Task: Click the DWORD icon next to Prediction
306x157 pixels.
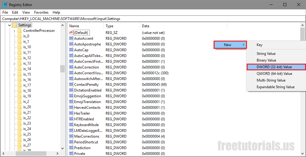Action: pos(71,148)
